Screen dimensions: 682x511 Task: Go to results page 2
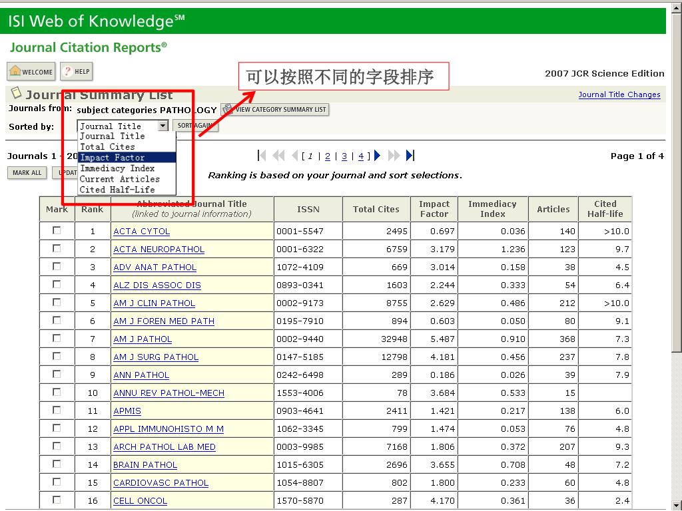tap(328, 156)
